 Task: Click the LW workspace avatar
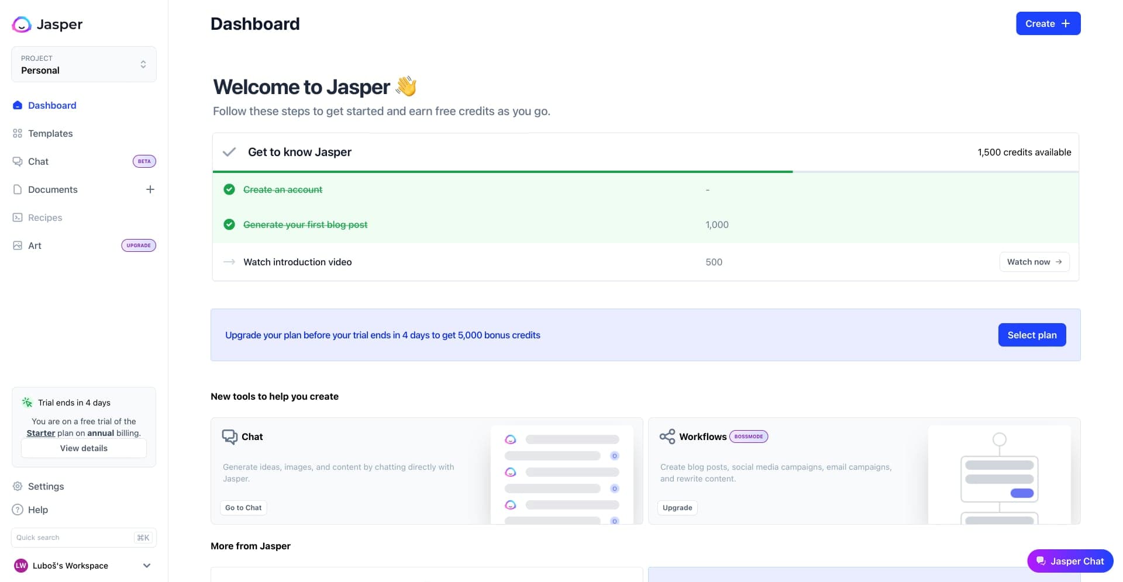[x=21, y=566]
